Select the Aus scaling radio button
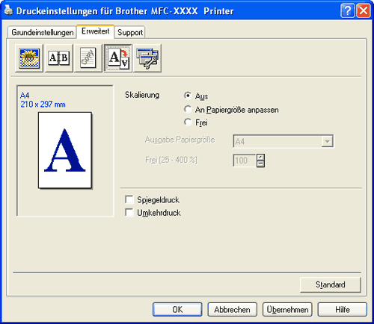The width and height of the screenshot is (374, 324). (x=188, y=96)
